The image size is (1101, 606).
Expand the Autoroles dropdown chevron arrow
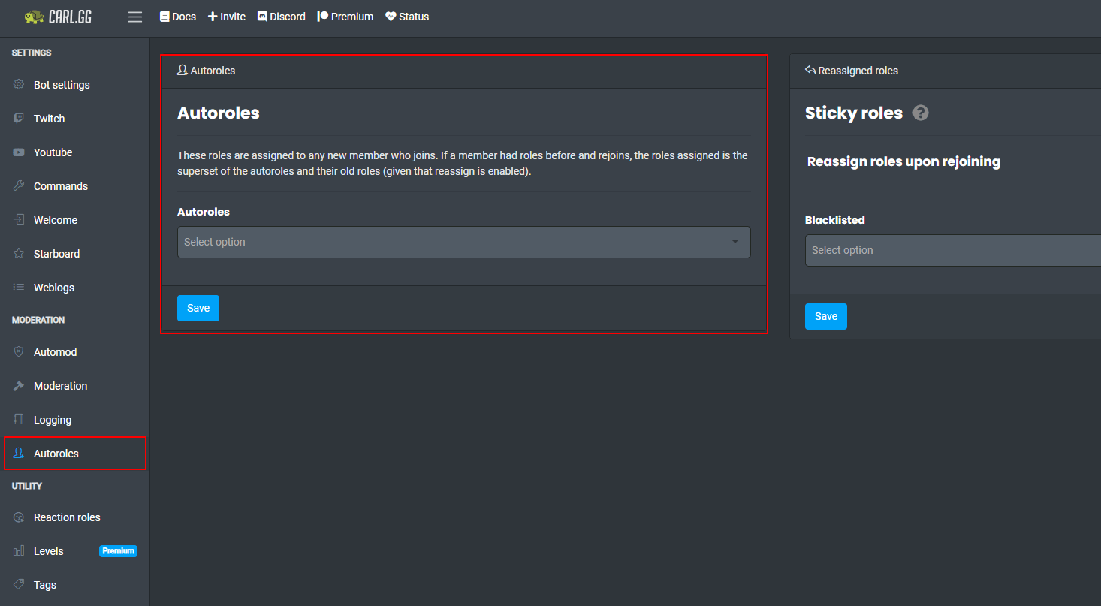735,242
